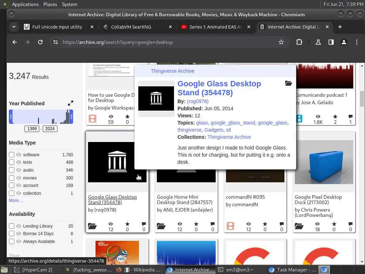This screenshot has width=365, height=274.
Task: Open creator link (rog0978) in popup
Action: [197, 101]
